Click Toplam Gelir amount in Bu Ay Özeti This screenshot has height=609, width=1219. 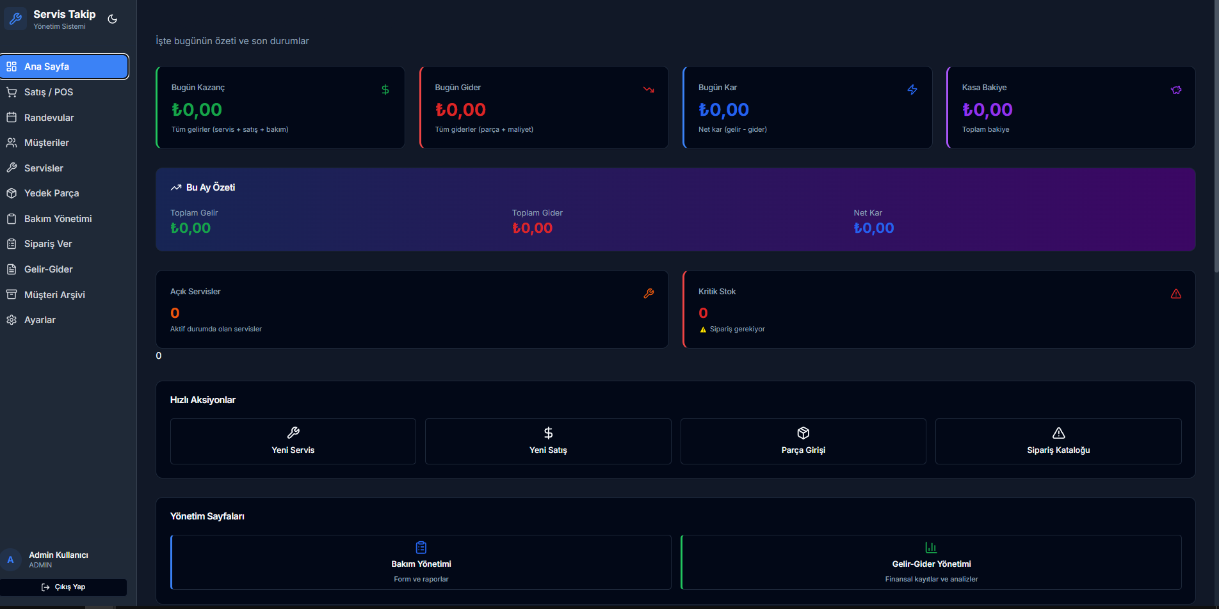(x=190, y=228)
